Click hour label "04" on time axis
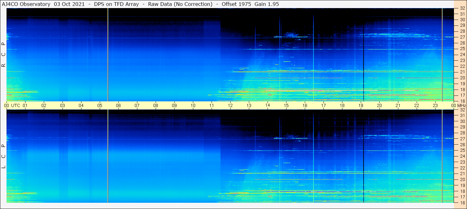The height and width of the screenshot is (209, 467). click(x=81, y=105)
